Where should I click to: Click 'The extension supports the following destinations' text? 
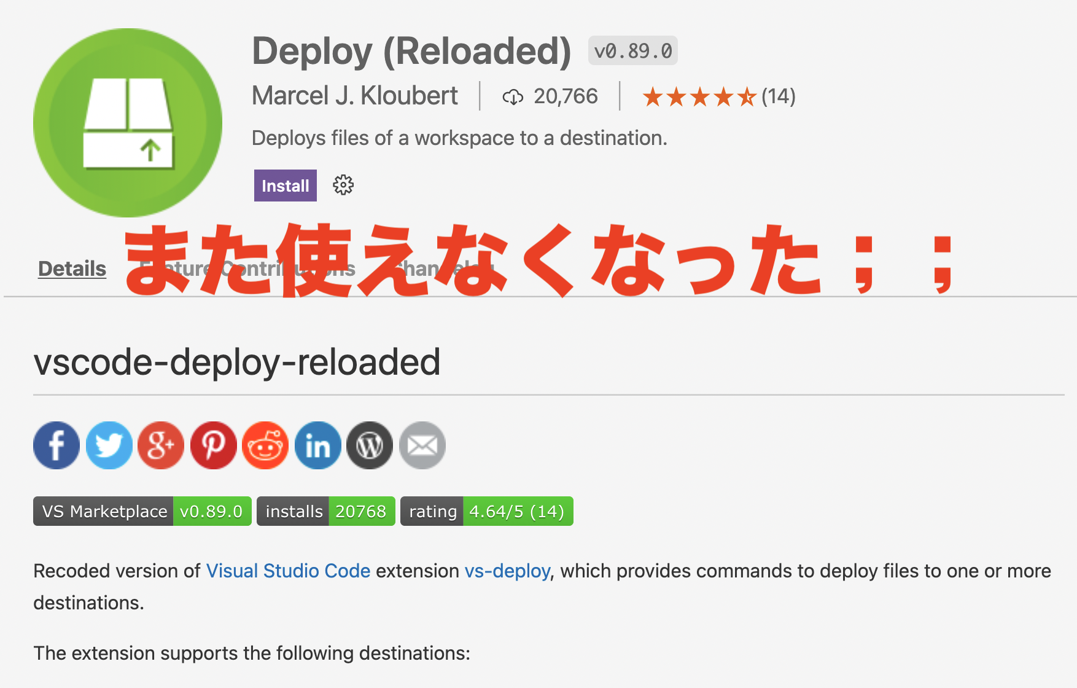(x=252, y=653)
